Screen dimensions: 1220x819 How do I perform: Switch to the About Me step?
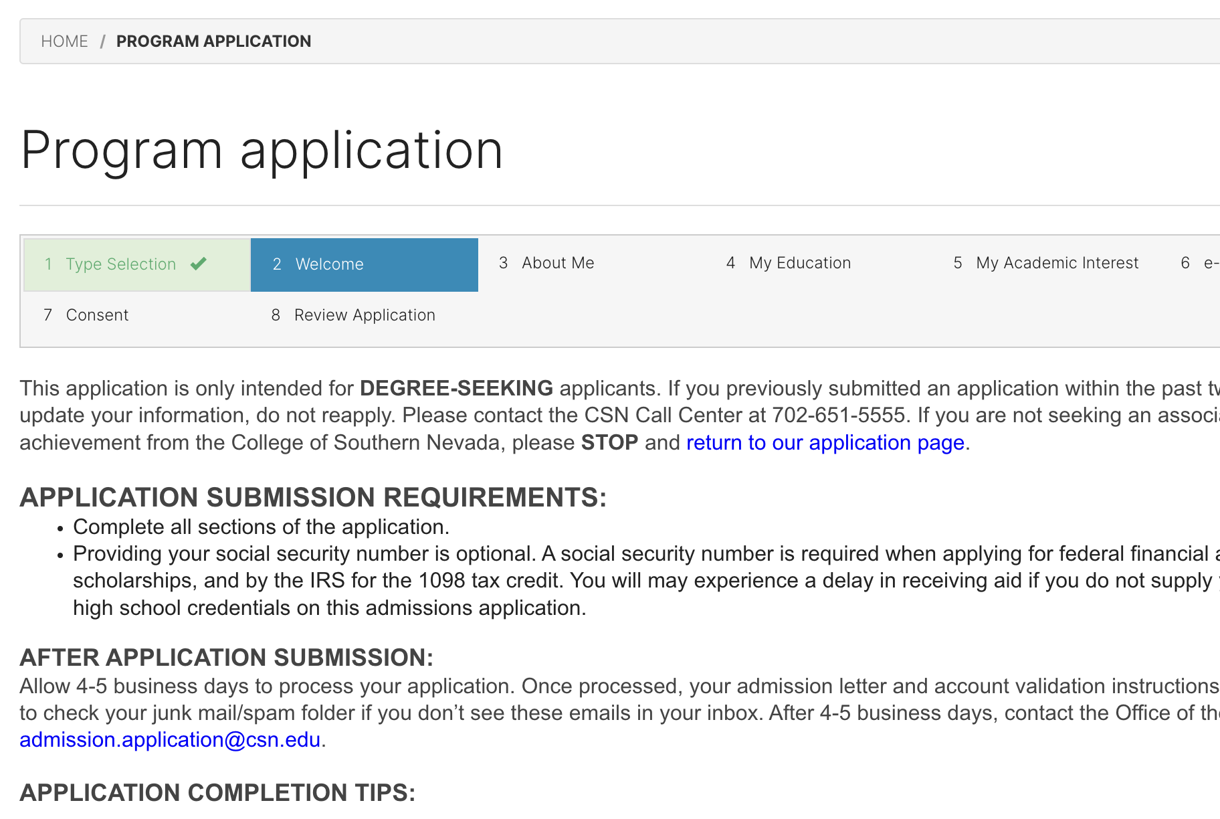click(x=557, y=263)
